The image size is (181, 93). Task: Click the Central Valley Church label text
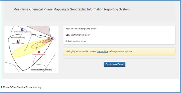tap(17, 44)
